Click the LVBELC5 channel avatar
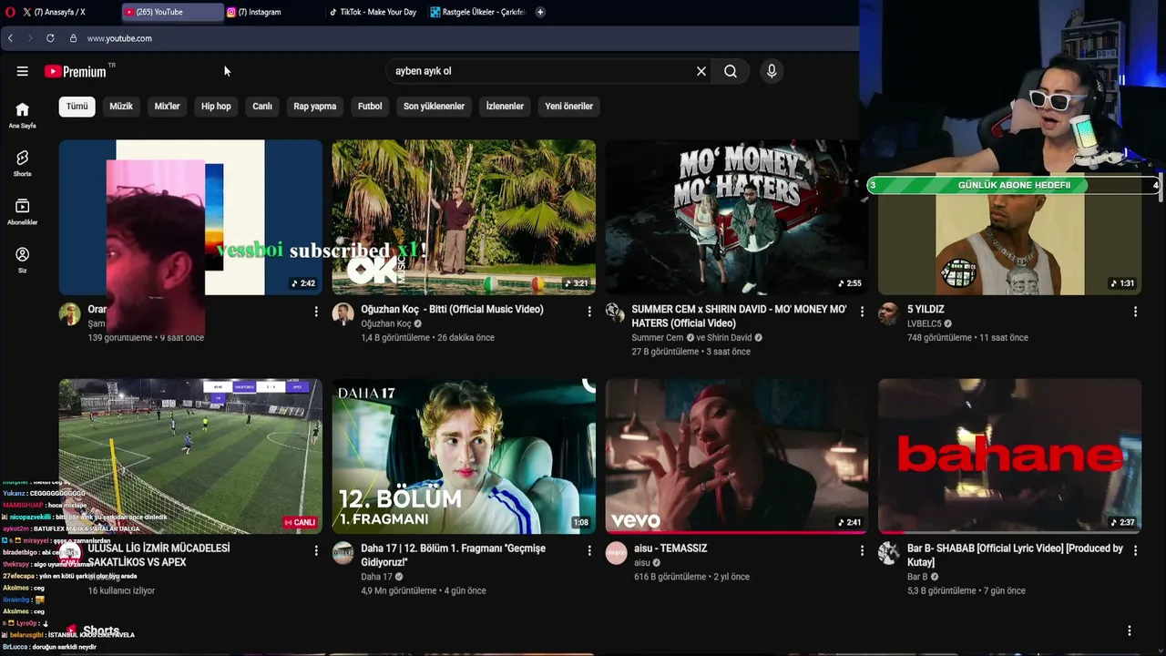The width and height of the screenshot is (1166, 656). [889, 314]
